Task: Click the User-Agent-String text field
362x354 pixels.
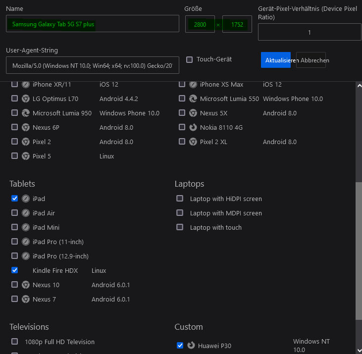Action: (93, 65)
